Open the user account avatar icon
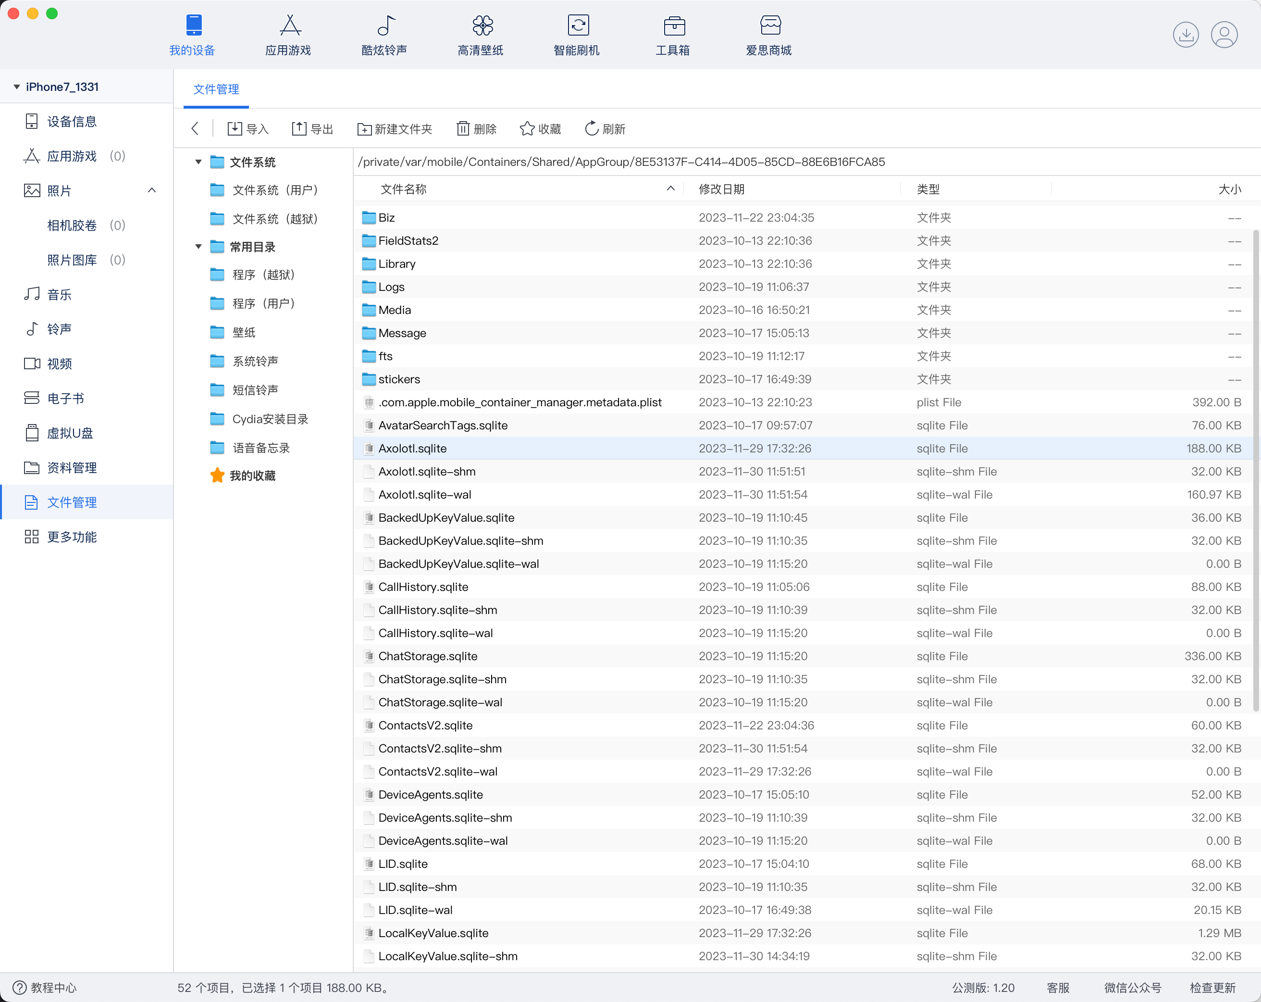Viewport: 1261px width, 1002px height. (1224, 35)
